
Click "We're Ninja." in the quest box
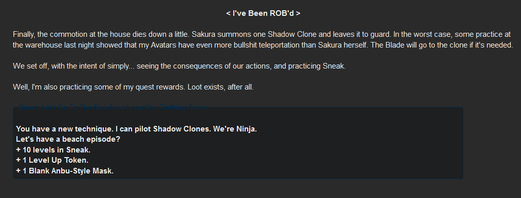tap(235, 129)
